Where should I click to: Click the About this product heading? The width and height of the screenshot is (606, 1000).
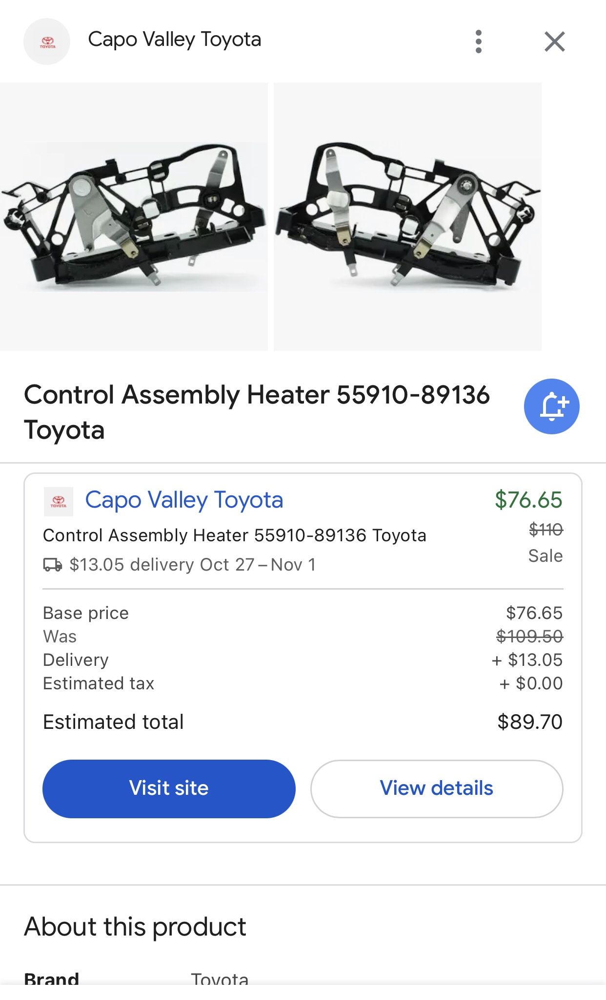pos(135,927)
